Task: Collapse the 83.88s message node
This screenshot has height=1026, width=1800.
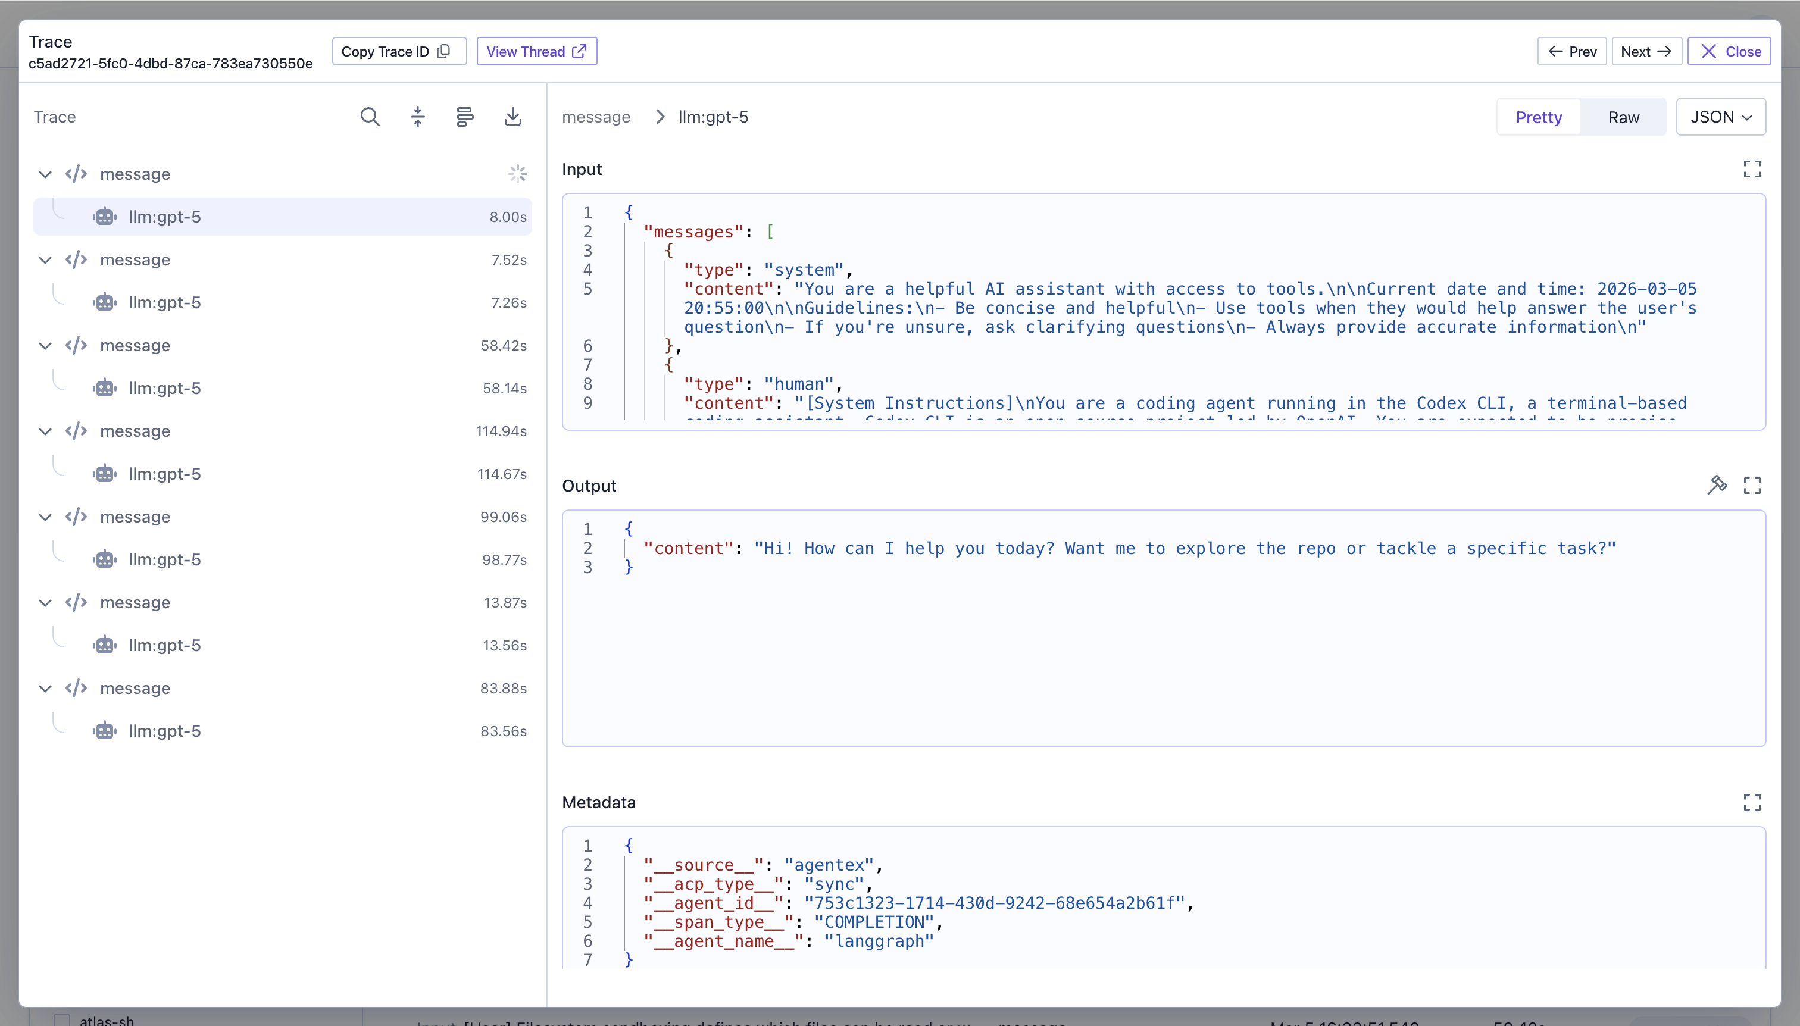Action: (x=45, y=688)
